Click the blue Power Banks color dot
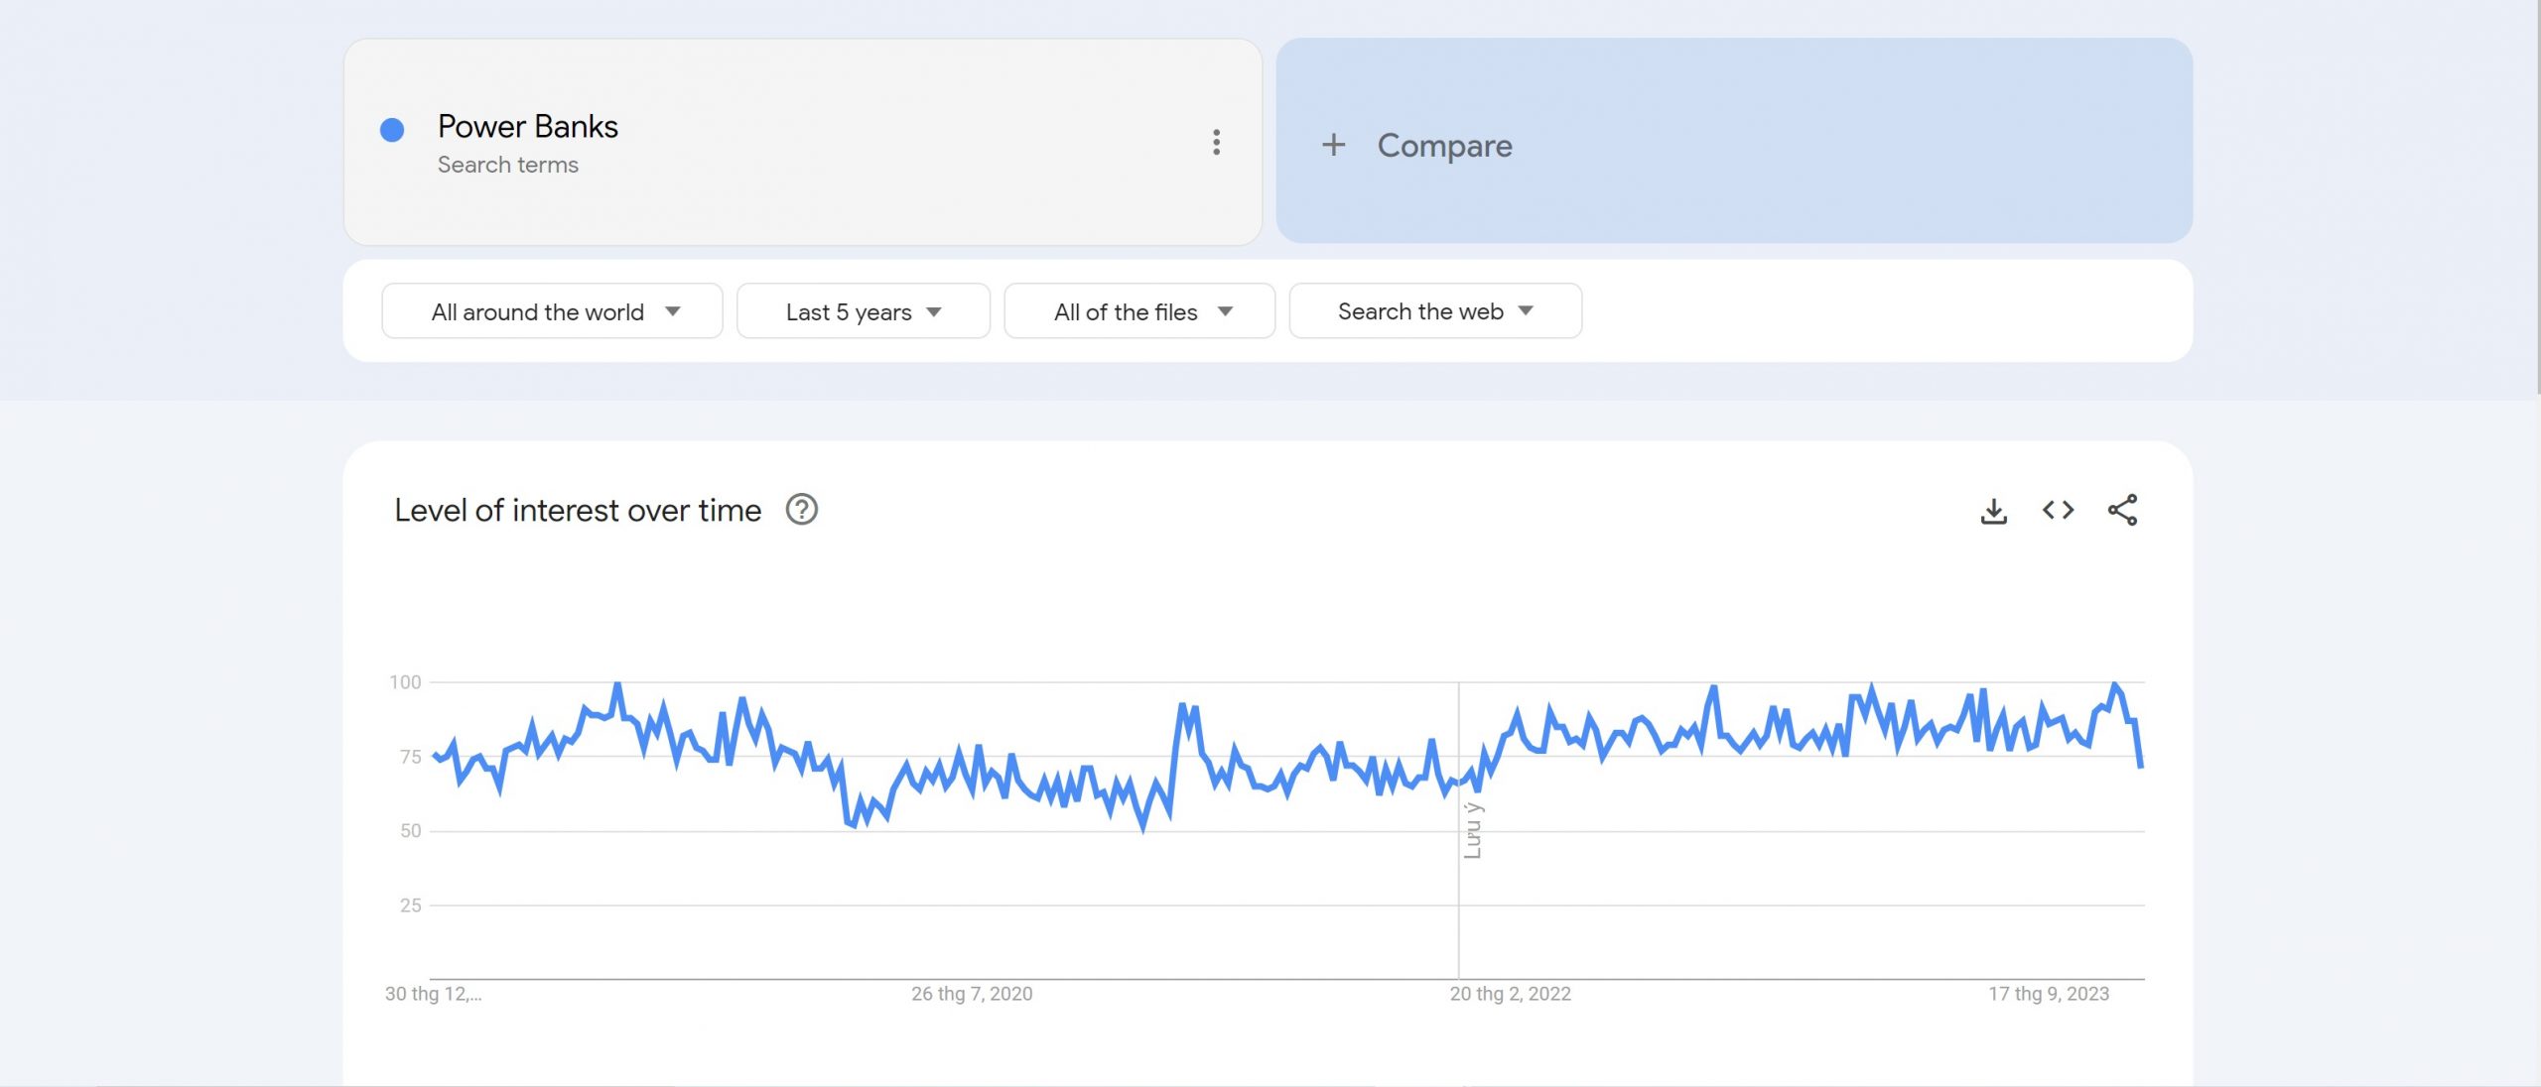The height and width of the screenshot is (1087, 2541). (x=392, y=129)
